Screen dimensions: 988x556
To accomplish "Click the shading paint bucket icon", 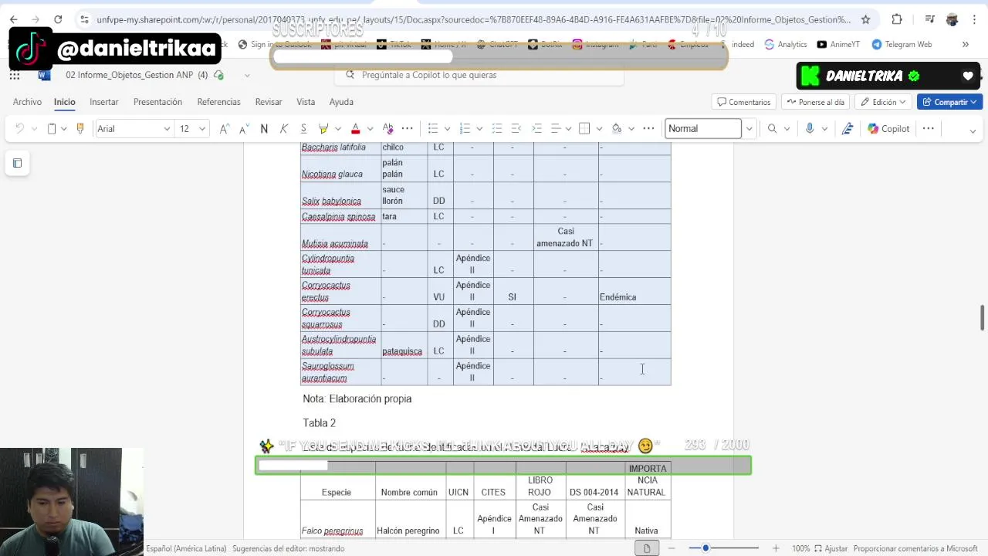I will tap(617, 129).
